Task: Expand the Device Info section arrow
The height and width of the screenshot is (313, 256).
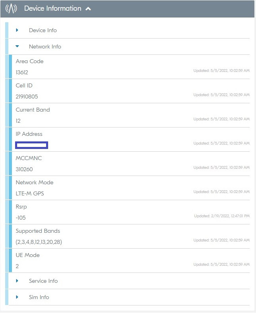Action: coord(17,30)
